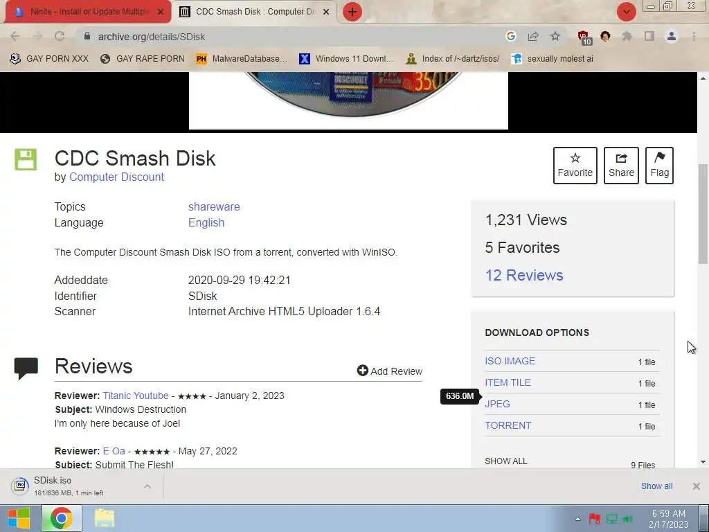
Task: Close the CDC Smash Disk tab
Action: 326,12
